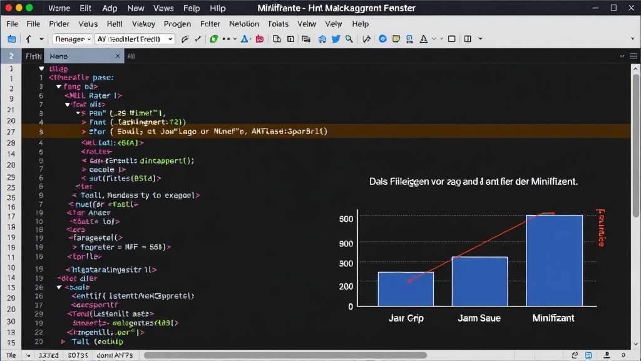Click the back arrow icon in toolbar
The width and height of the screenshot is (641, 361).
[28, 39]
